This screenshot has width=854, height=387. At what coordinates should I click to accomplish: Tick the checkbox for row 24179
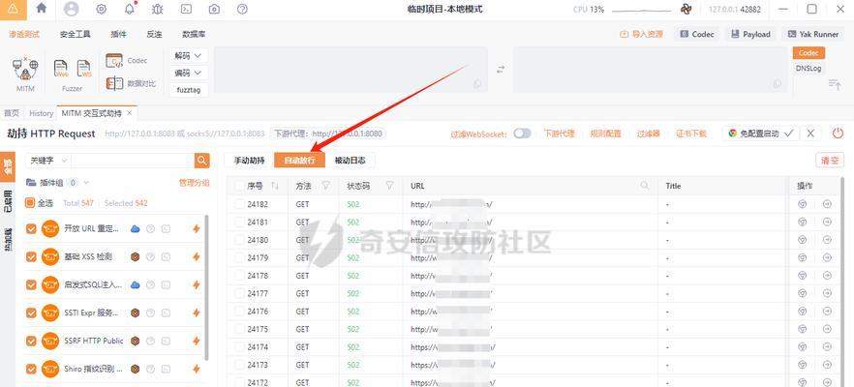click(240, 258)
